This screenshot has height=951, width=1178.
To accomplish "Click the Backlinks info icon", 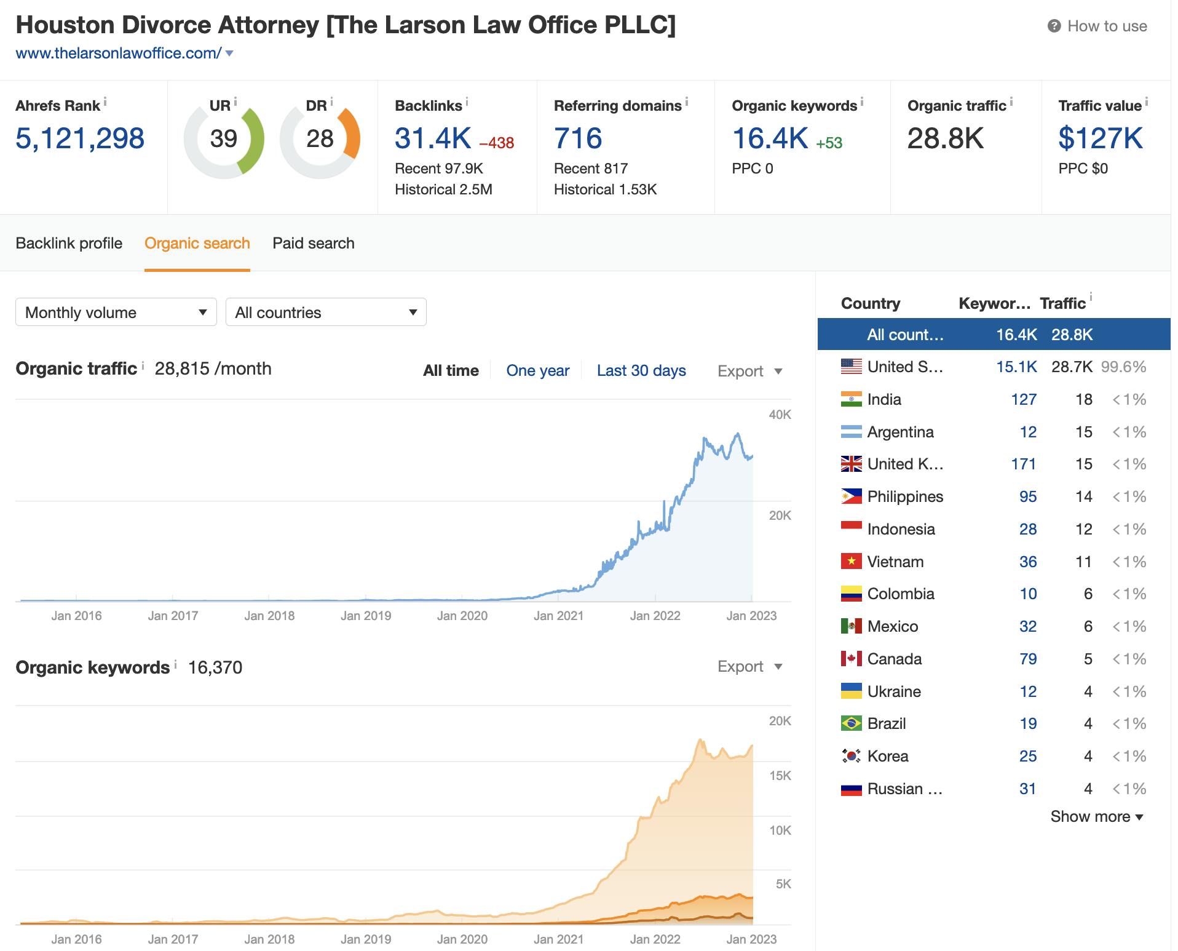I will 467,101.
